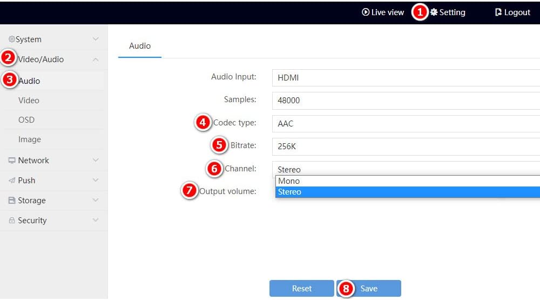Switch to the Audio tab
This screenshot has width=540, height=300.
(140, 46)
